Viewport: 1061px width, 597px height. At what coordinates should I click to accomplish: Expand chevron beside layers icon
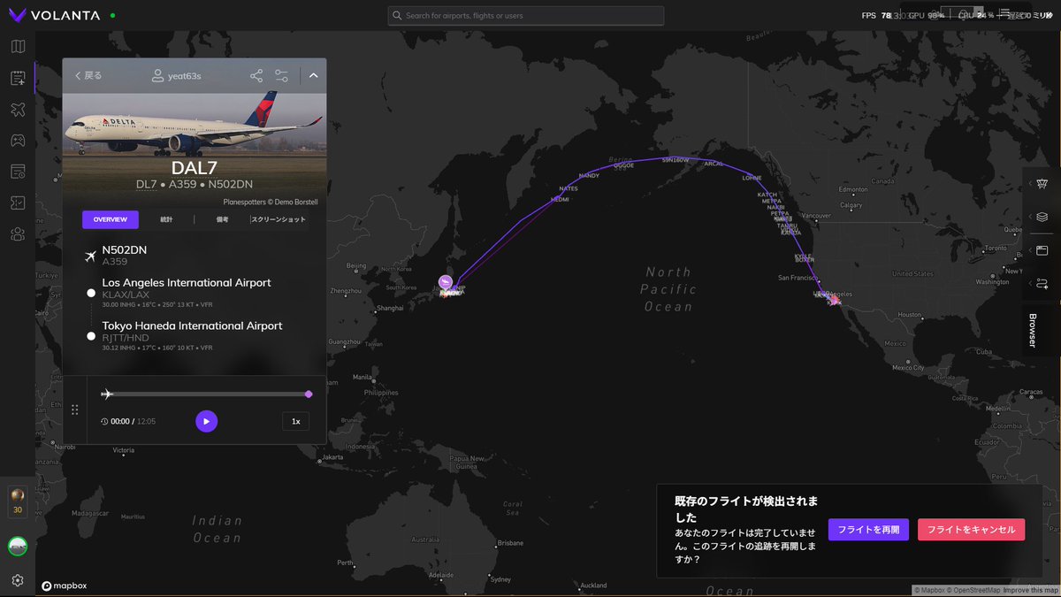1029,217
